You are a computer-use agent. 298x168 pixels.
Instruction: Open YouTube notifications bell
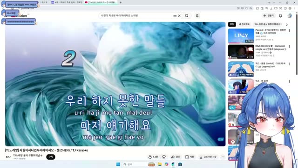280,16
